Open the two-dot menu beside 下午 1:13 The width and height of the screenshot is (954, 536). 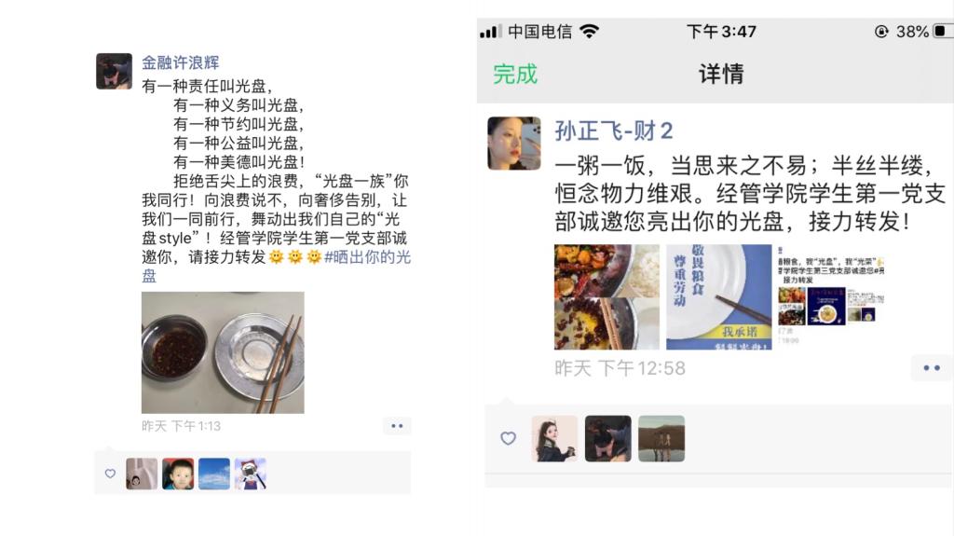tap(397, 426)
